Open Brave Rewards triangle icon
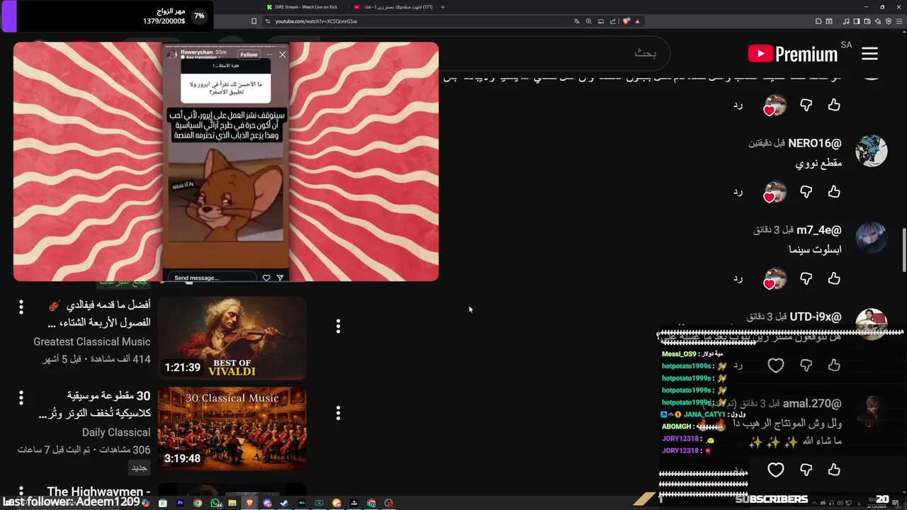The image size is (907, 510). (x=638, y=21)
